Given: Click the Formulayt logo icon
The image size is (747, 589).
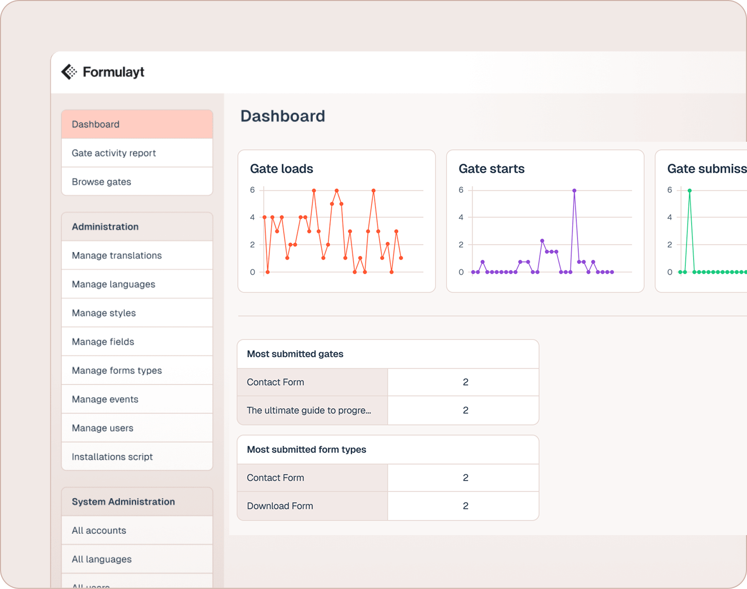Looking at the screenshot, I should (69, 72).
